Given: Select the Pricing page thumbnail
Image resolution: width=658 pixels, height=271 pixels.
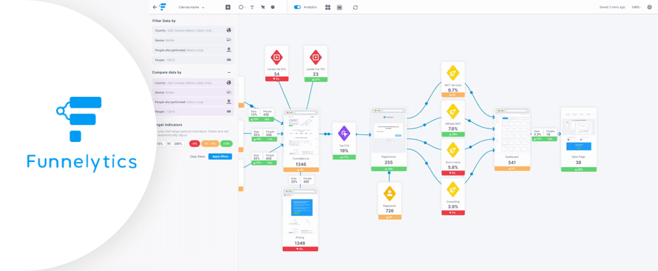Looking at the screenshot, I should pyautogui.click(x=300, y=211).
